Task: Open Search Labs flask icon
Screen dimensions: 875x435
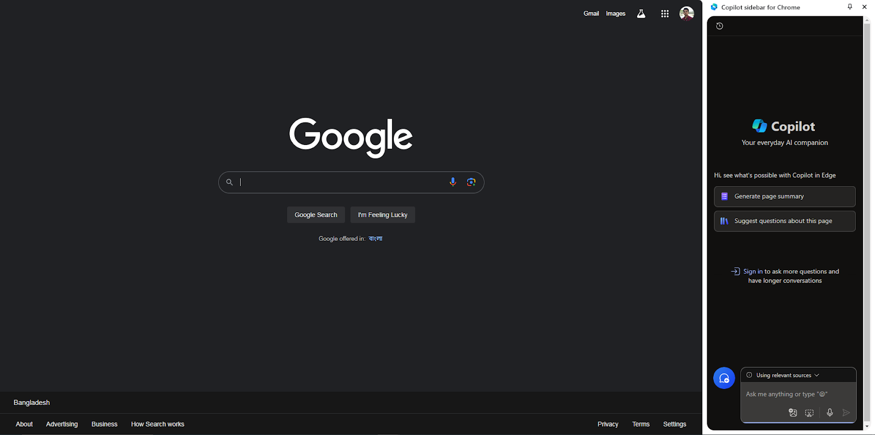Action: coord(641,14)
